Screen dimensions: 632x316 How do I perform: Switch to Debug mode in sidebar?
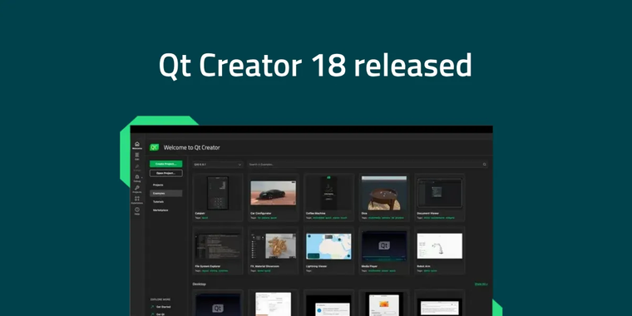[137, 179]
